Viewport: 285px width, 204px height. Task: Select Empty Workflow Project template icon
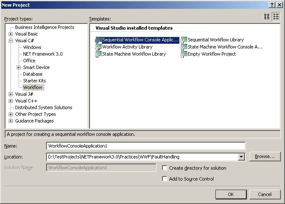[x=184, y=54]
